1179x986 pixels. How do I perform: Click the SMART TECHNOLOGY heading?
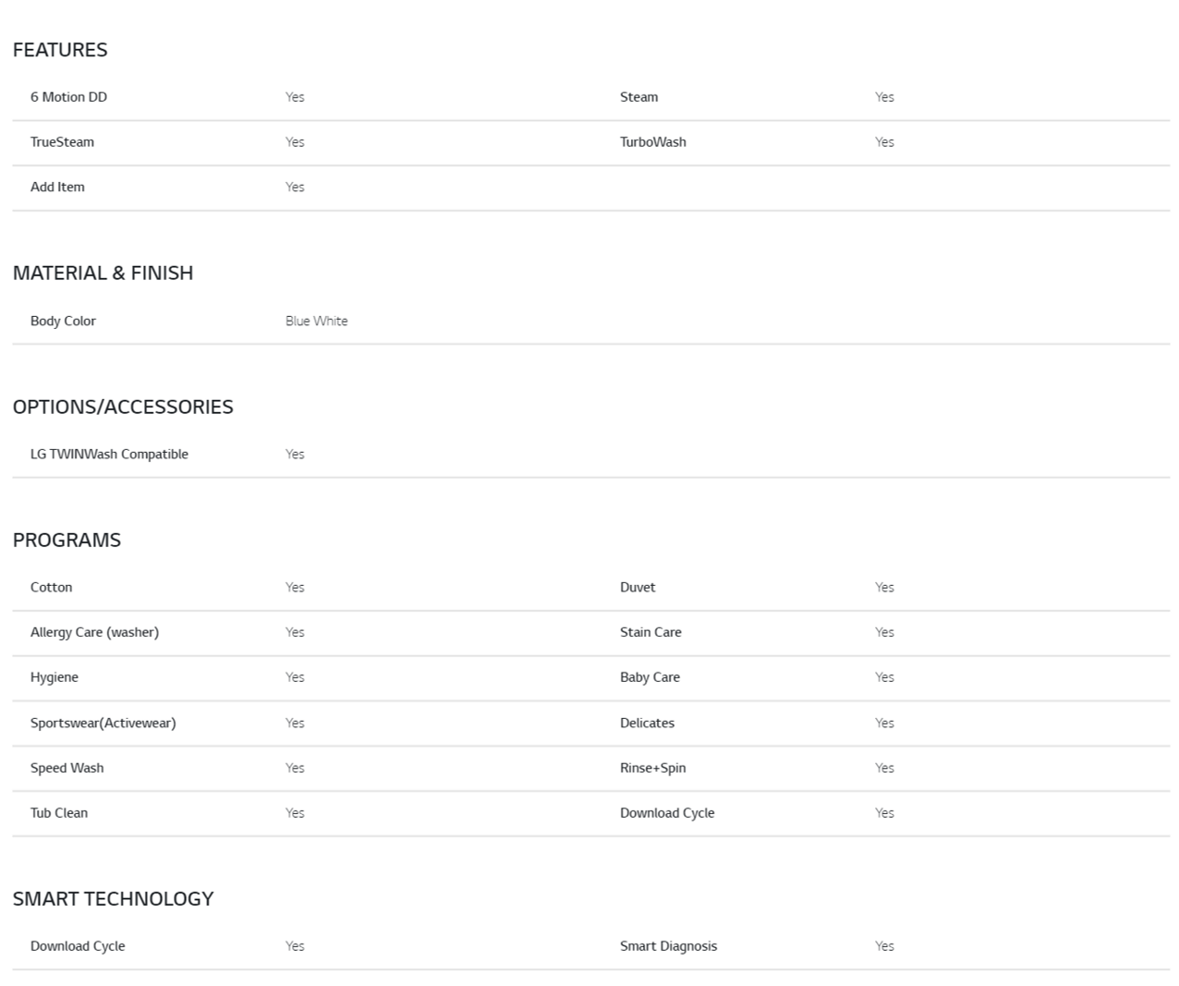click(x=113, y=898)
